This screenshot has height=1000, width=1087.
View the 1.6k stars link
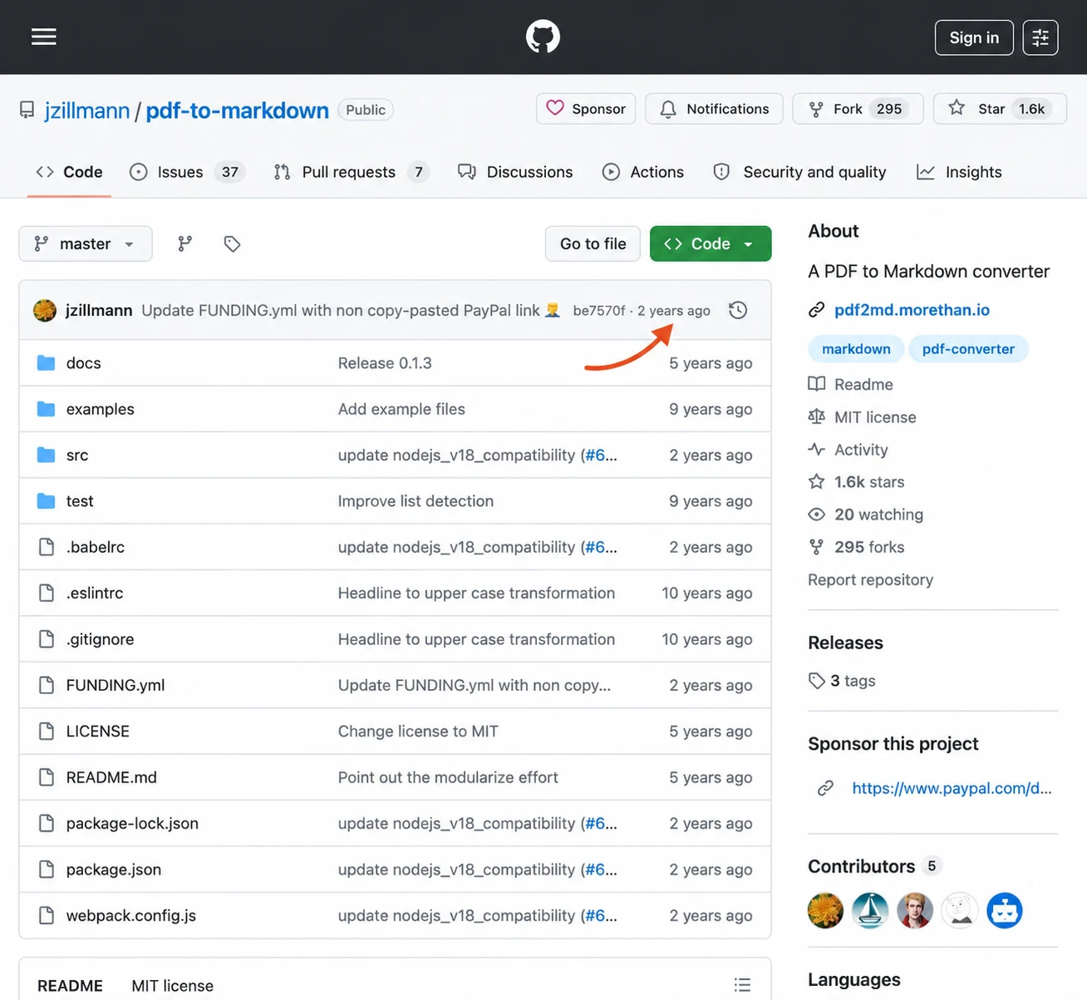click(857, 482)
